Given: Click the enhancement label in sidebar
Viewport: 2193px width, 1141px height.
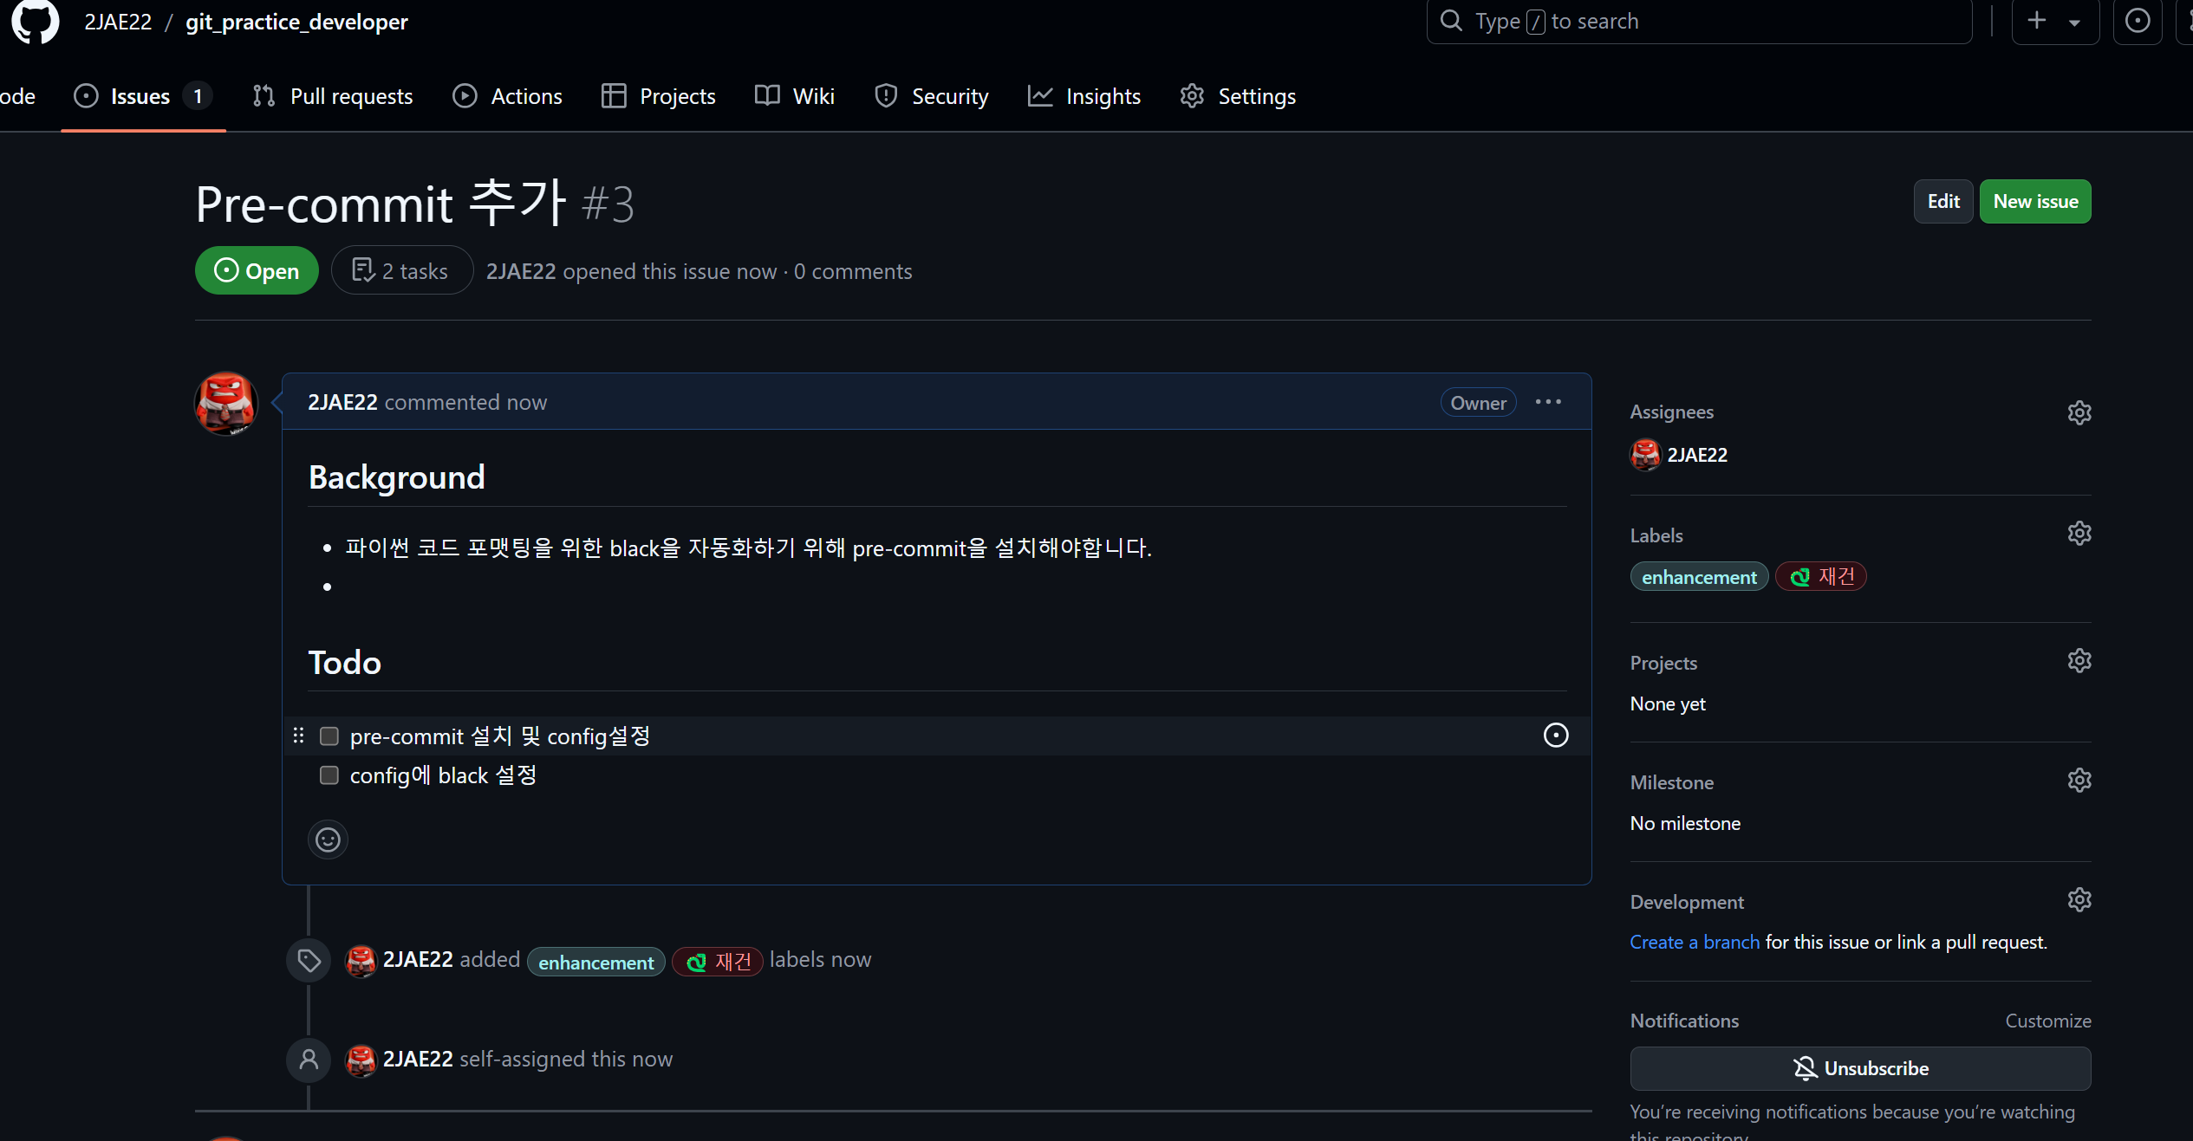Looking at the screenshot, I should point(1698,577).
